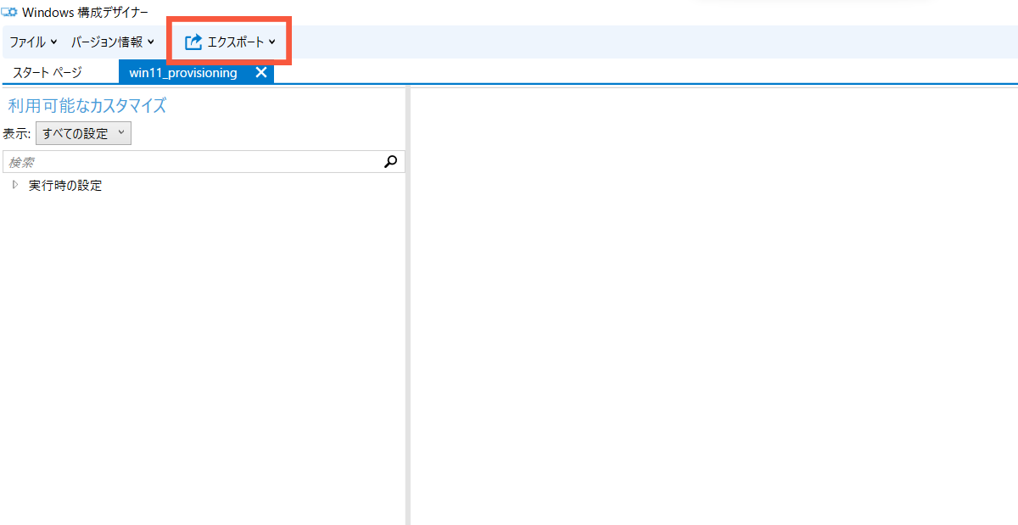Click the export share icon beside エクスポート
The height and width of the screenshot is (525, 1018).
(193, 40)
